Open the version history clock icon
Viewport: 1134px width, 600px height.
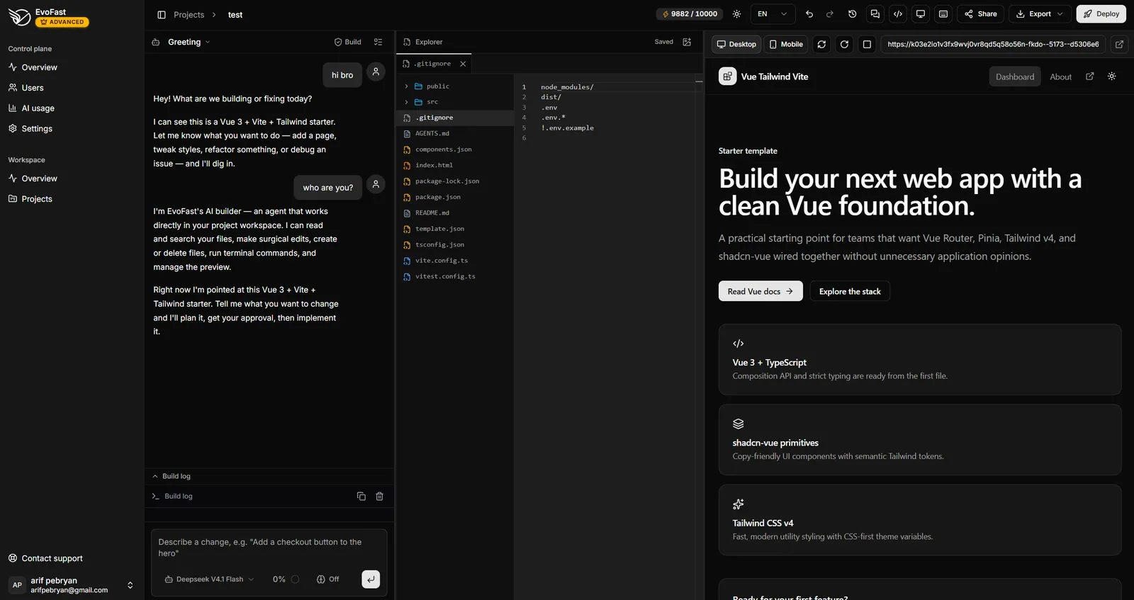point(852,14)
